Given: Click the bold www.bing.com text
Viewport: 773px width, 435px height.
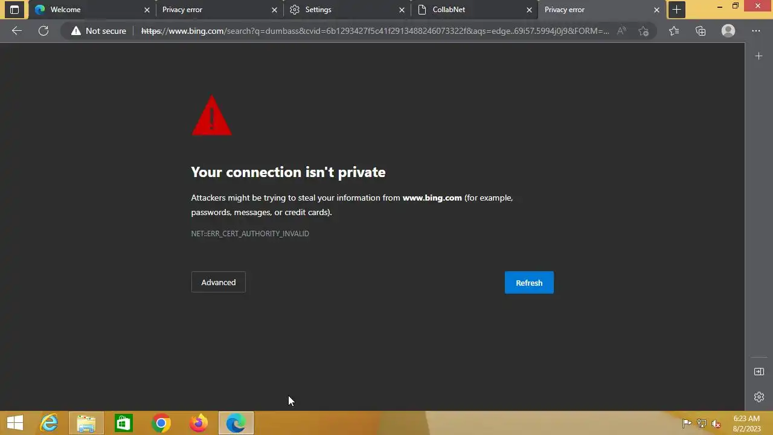Looking at the screenshot, I should (x=432, y=198).
